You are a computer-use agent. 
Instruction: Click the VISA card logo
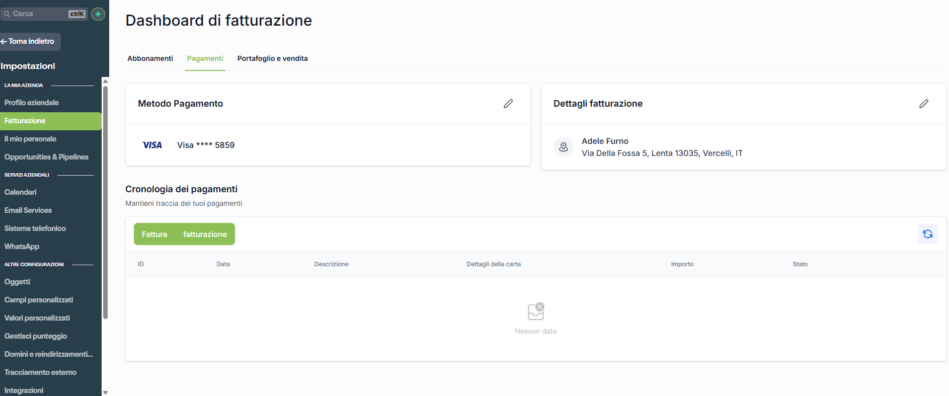pos(152,145)
